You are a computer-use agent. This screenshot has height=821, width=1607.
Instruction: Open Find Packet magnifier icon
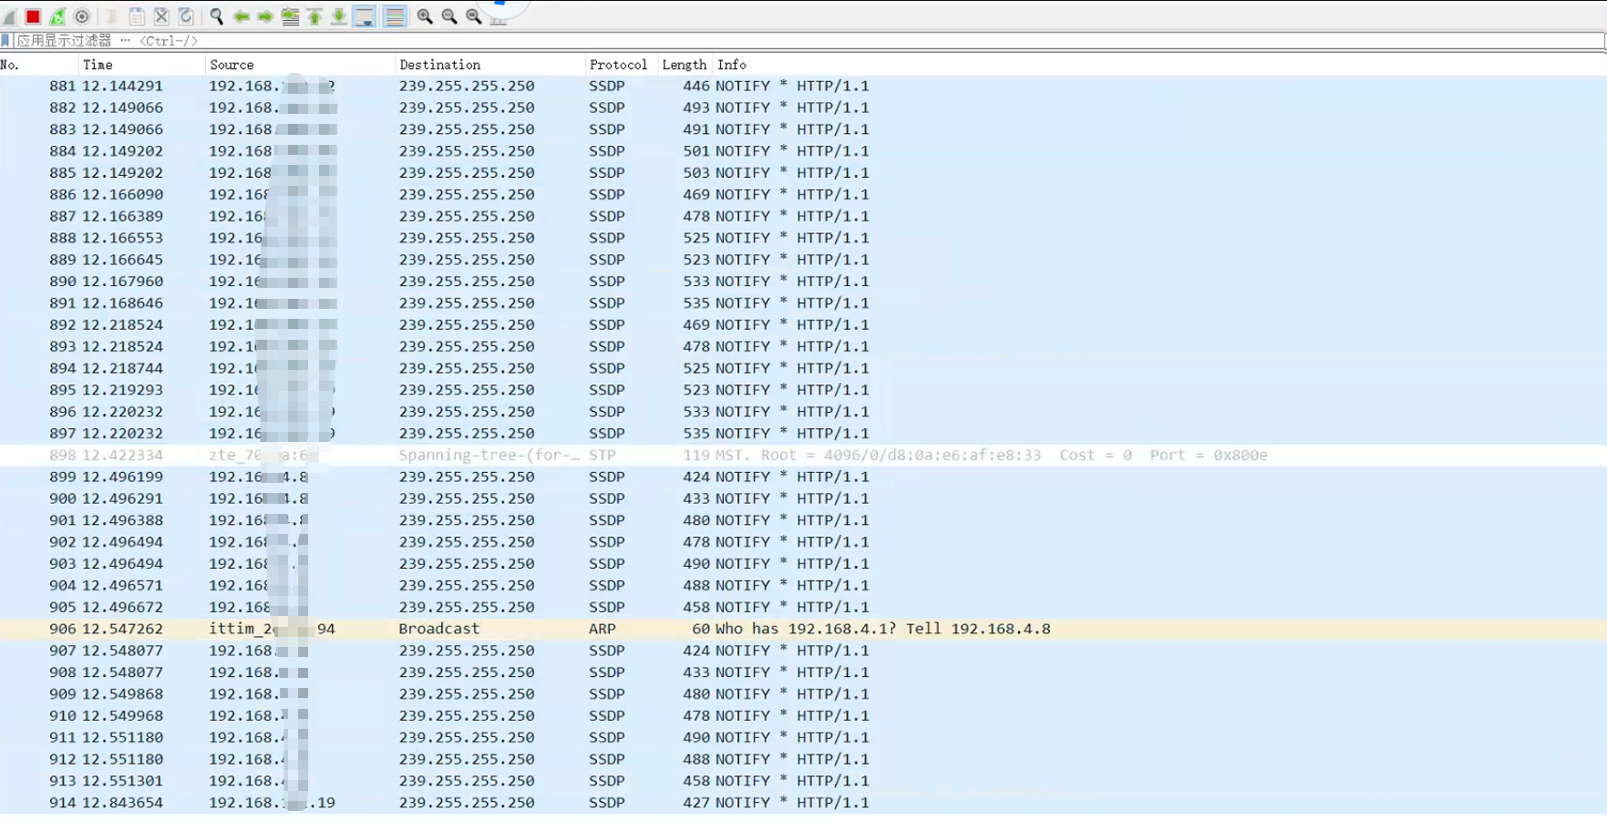click(217, 16)
